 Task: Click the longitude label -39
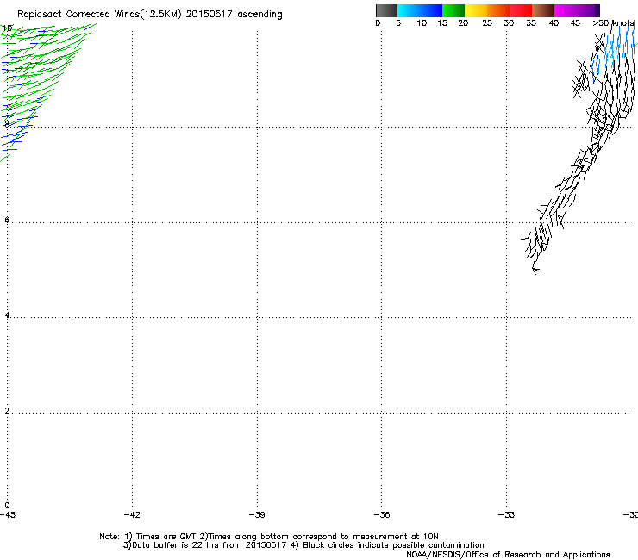[x=257, y=515]
